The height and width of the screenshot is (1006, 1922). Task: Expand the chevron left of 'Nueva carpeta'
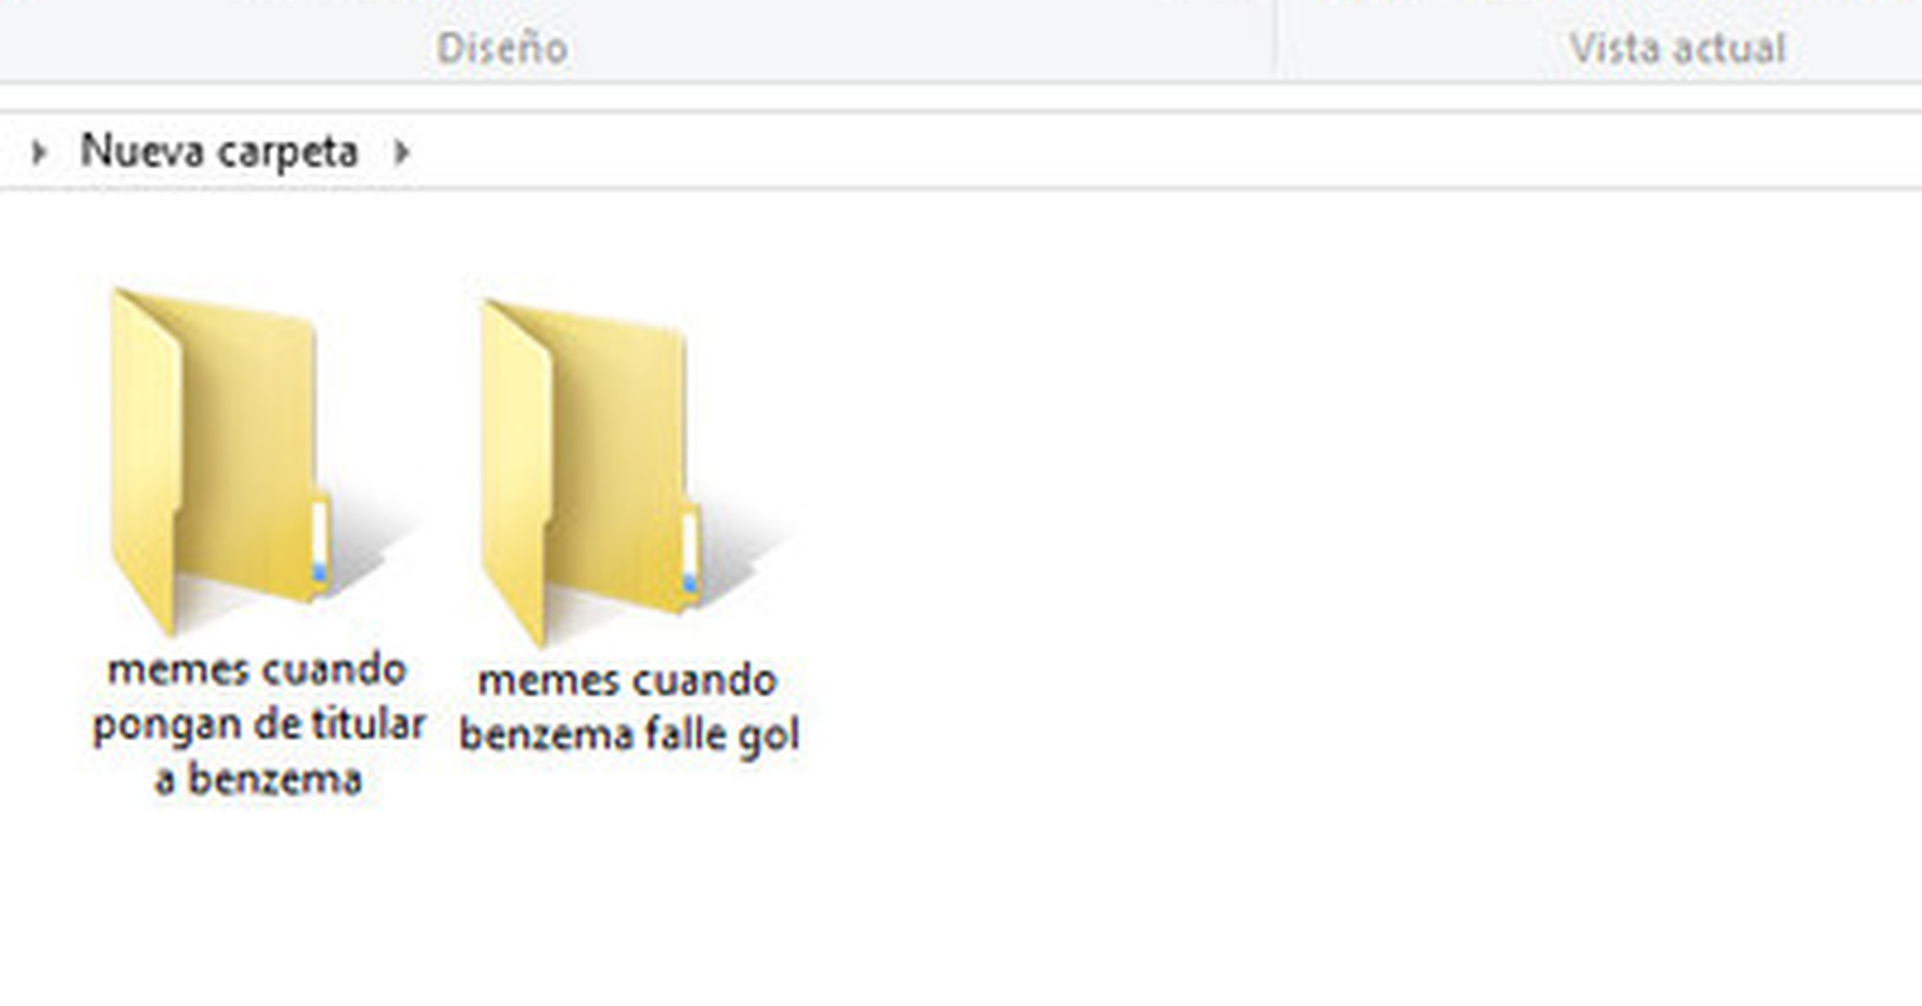[38, 152]
